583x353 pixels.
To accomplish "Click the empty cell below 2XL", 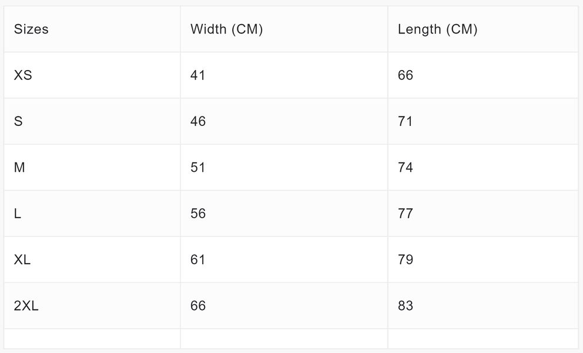I will point(92,339).
